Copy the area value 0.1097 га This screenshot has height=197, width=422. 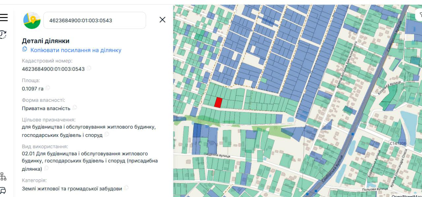click(x=48, y=88)
